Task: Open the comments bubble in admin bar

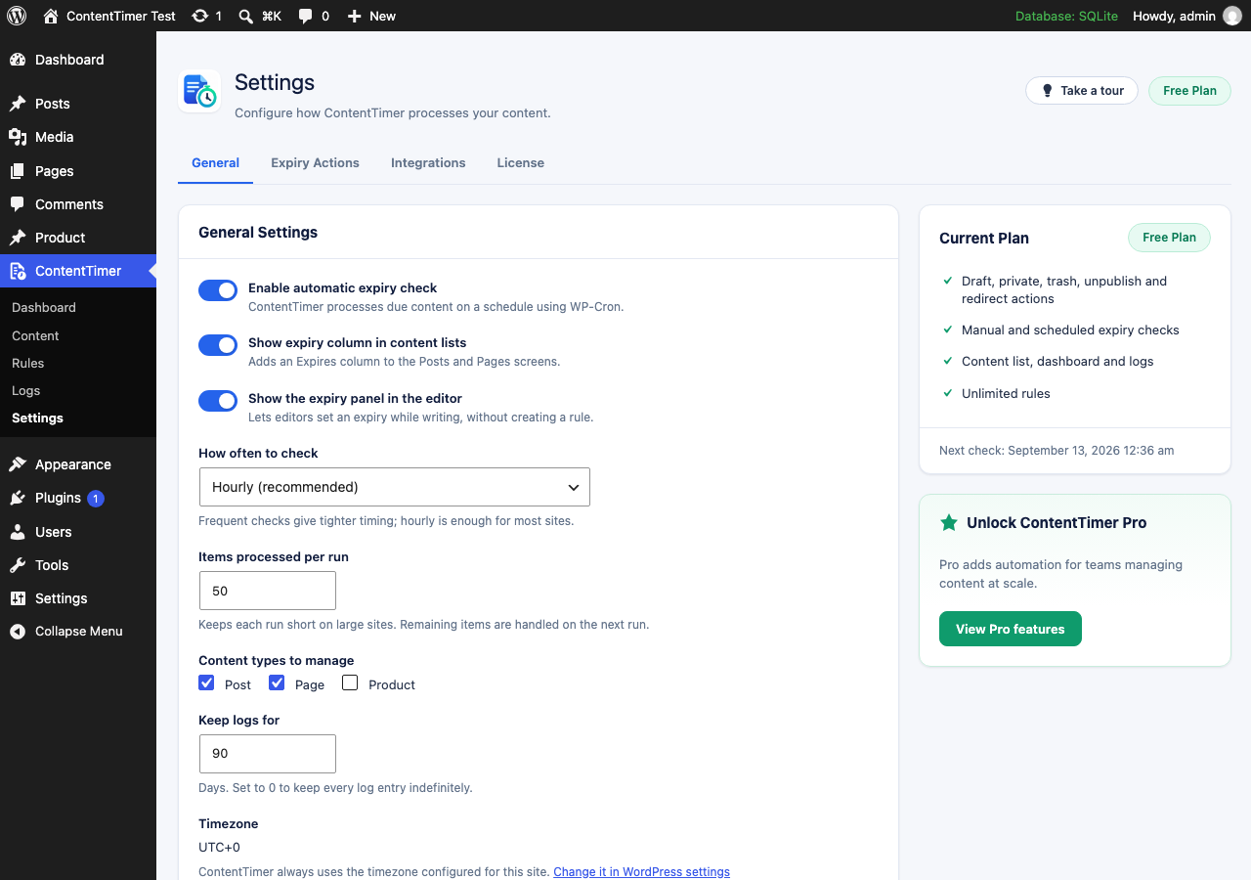Action: pos(306,16)
